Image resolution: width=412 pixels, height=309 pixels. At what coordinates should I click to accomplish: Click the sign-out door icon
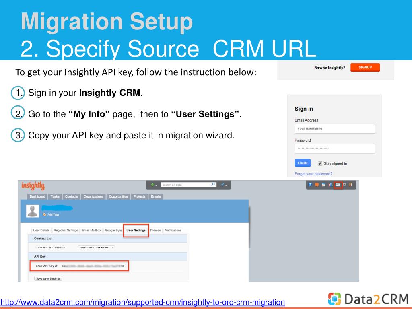pos(351,185)
